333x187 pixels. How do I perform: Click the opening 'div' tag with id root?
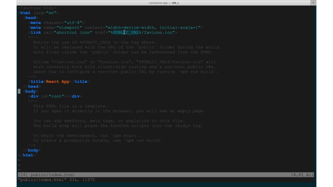(34, 96)
